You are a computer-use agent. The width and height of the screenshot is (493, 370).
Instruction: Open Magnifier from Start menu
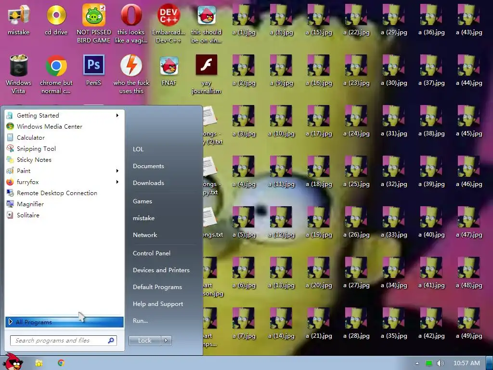[64, 204]
